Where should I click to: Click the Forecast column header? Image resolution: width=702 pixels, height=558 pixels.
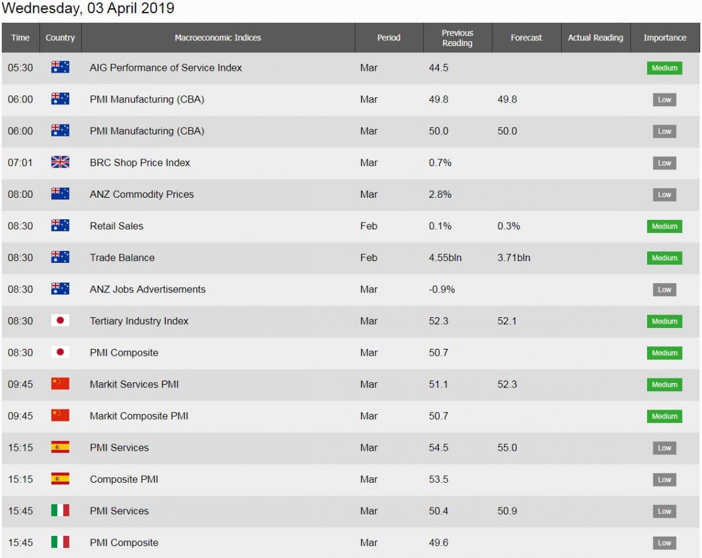526,38
